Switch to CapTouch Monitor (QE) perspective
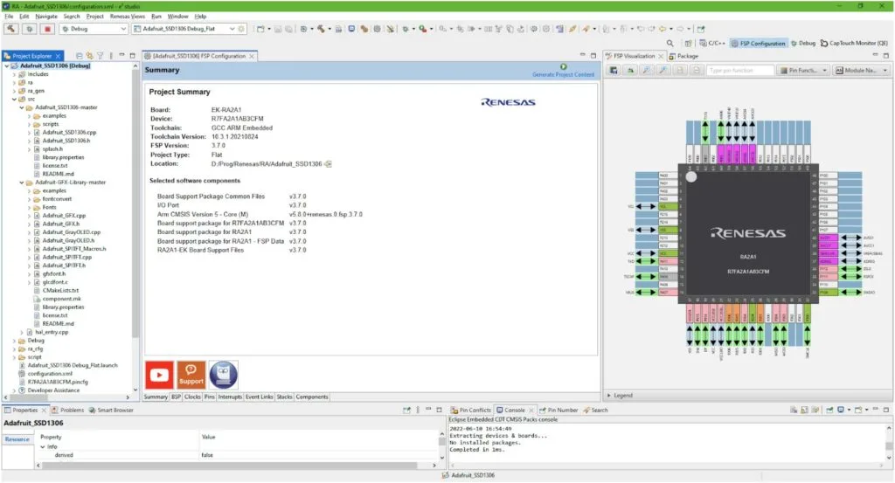895x483 pixels. tap(857, 43)
